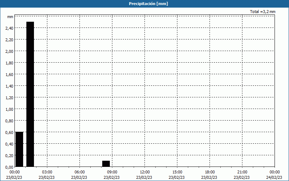Click the mm unit label on the y-axis

(x=10, y=17)
